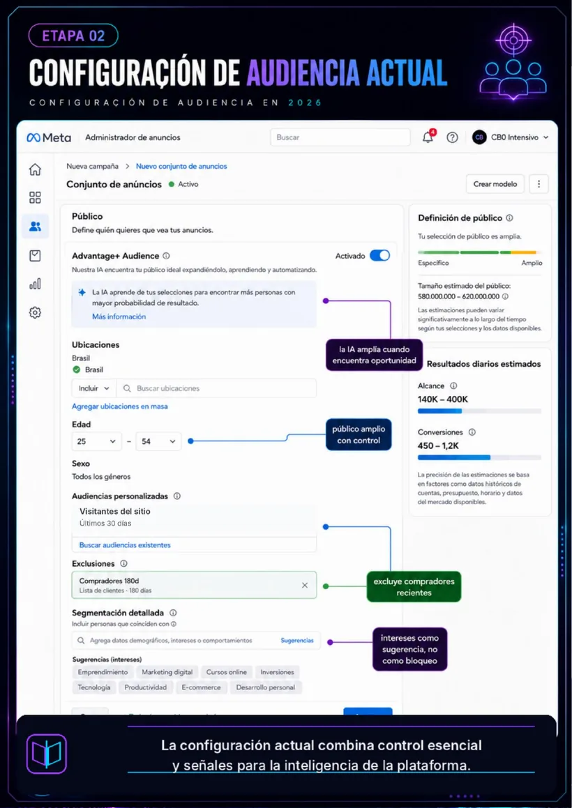
Task: Toggle the Advantage+ Audience Activado switch
Action: pyautogui.click(x=380, y=256)
